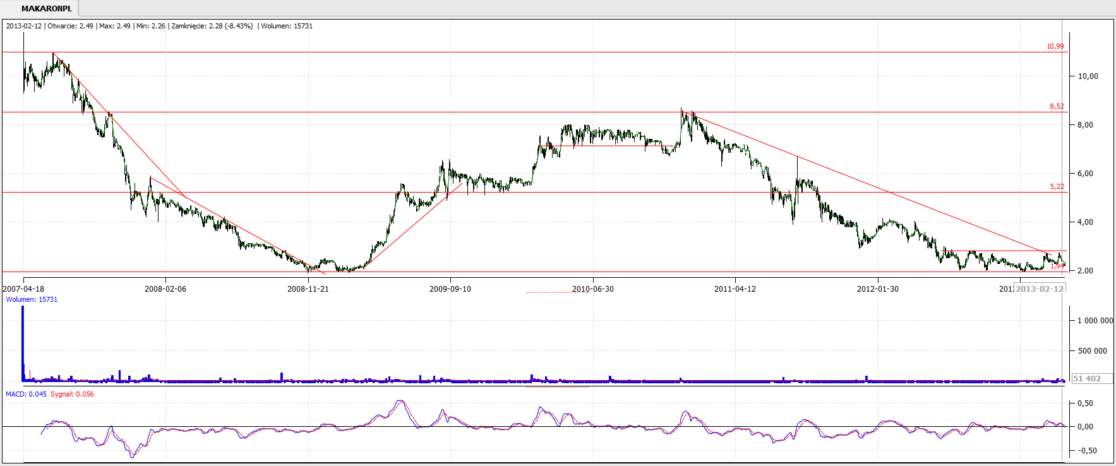Click Max: 2.49 in the header line
This screenshot has width=1116, height=466.
click(x=115, y=26)
